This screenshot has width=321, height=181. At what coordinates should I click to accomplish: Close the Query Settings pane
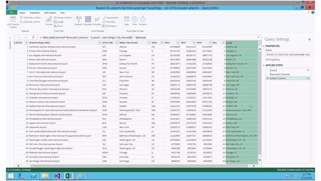click(309, 39)
